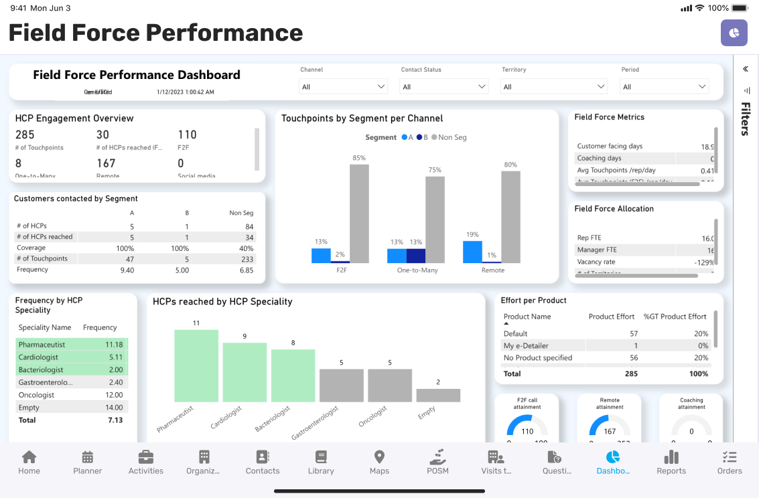
Task: Select Default product row
Action: click(x=606, y=333)
